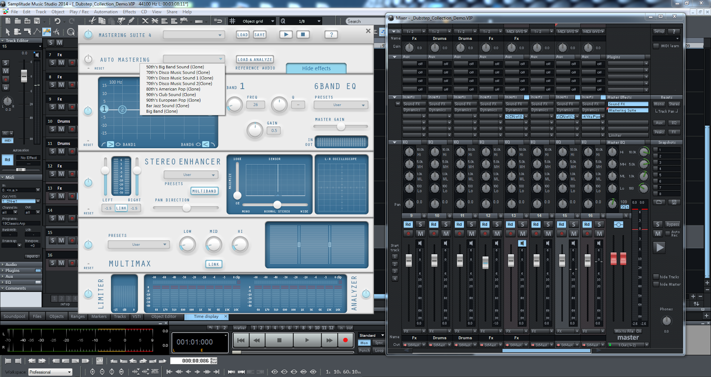Click the transport Fast forward button
The width and height of the screenshot is (711, 377).
tap(329, 340)
